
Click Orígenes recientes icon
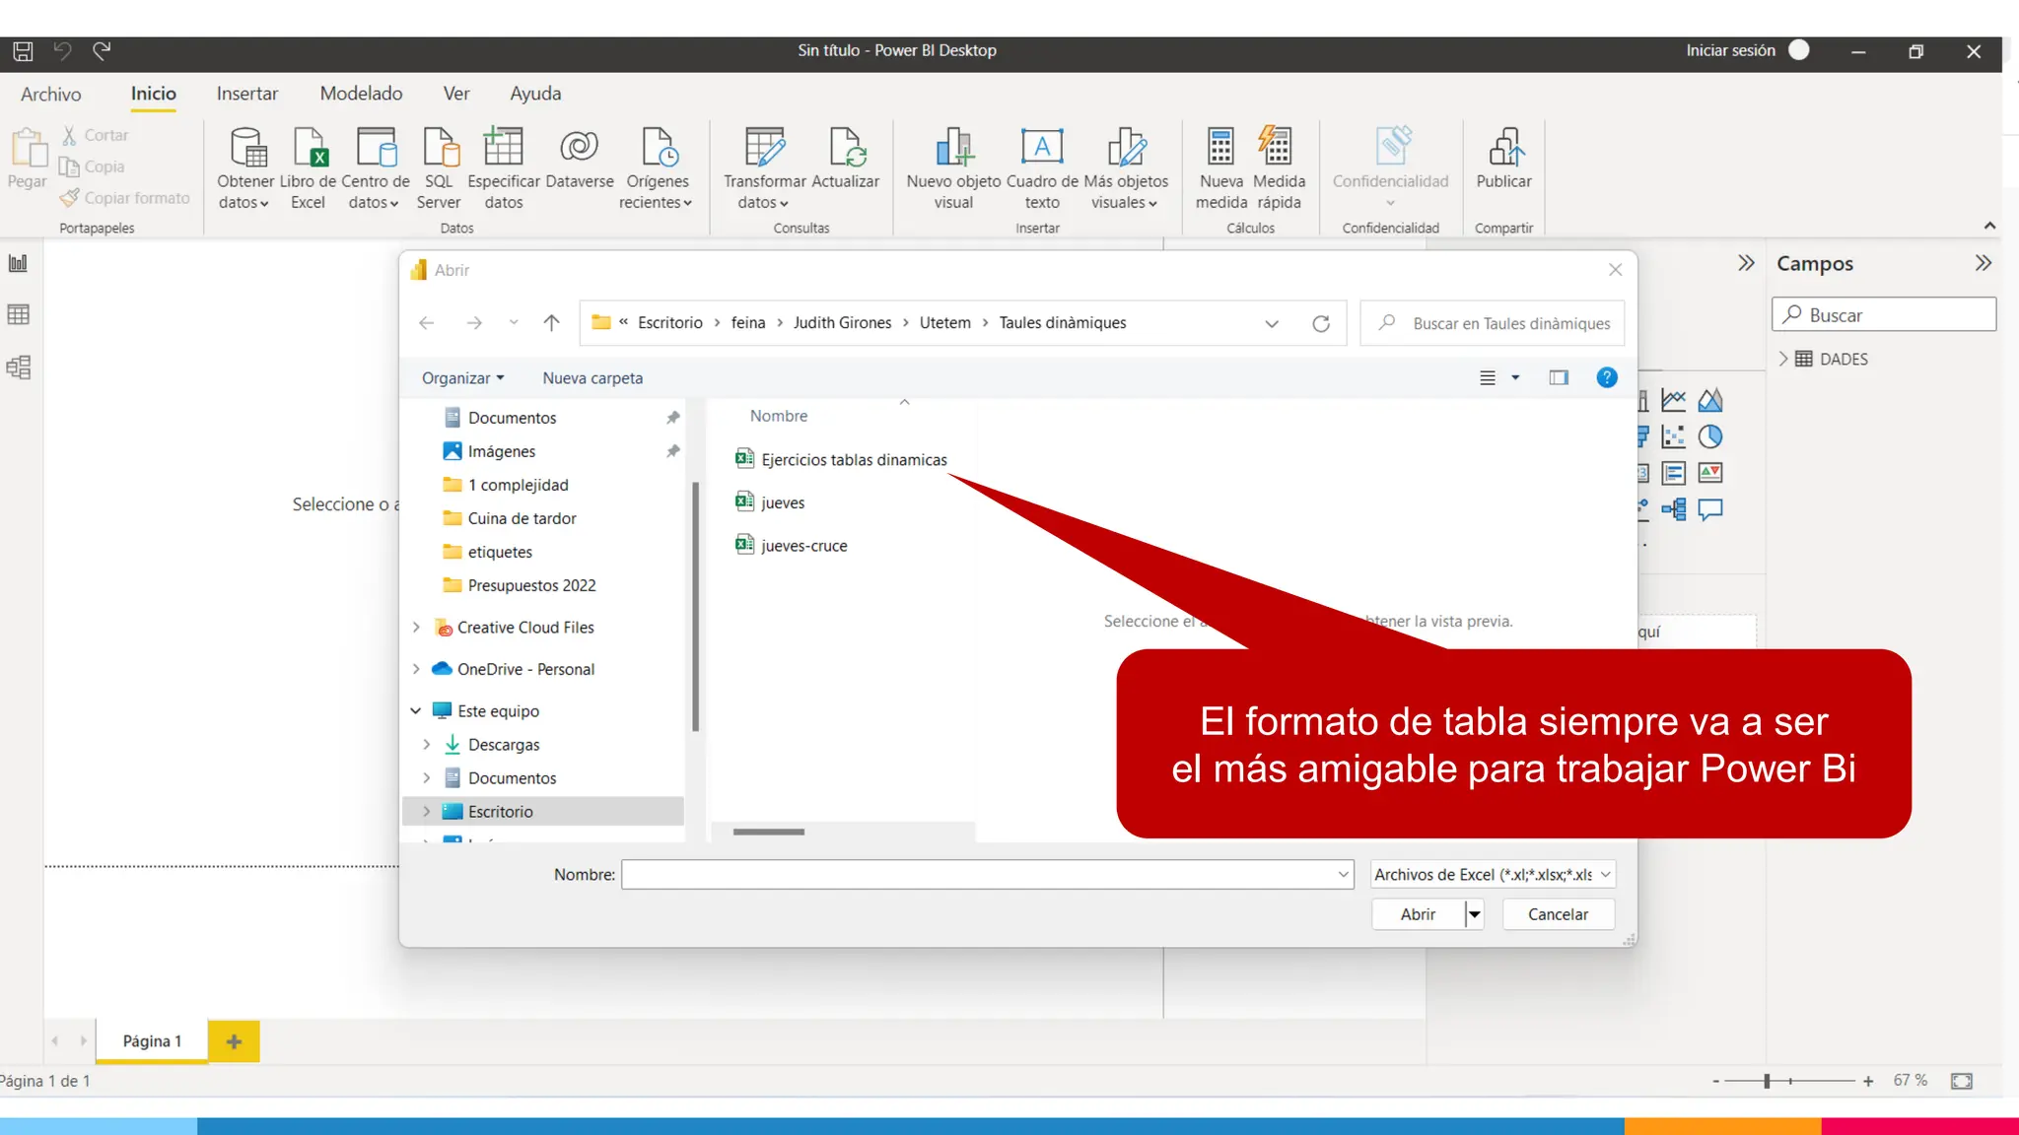[x=658, y=147]
